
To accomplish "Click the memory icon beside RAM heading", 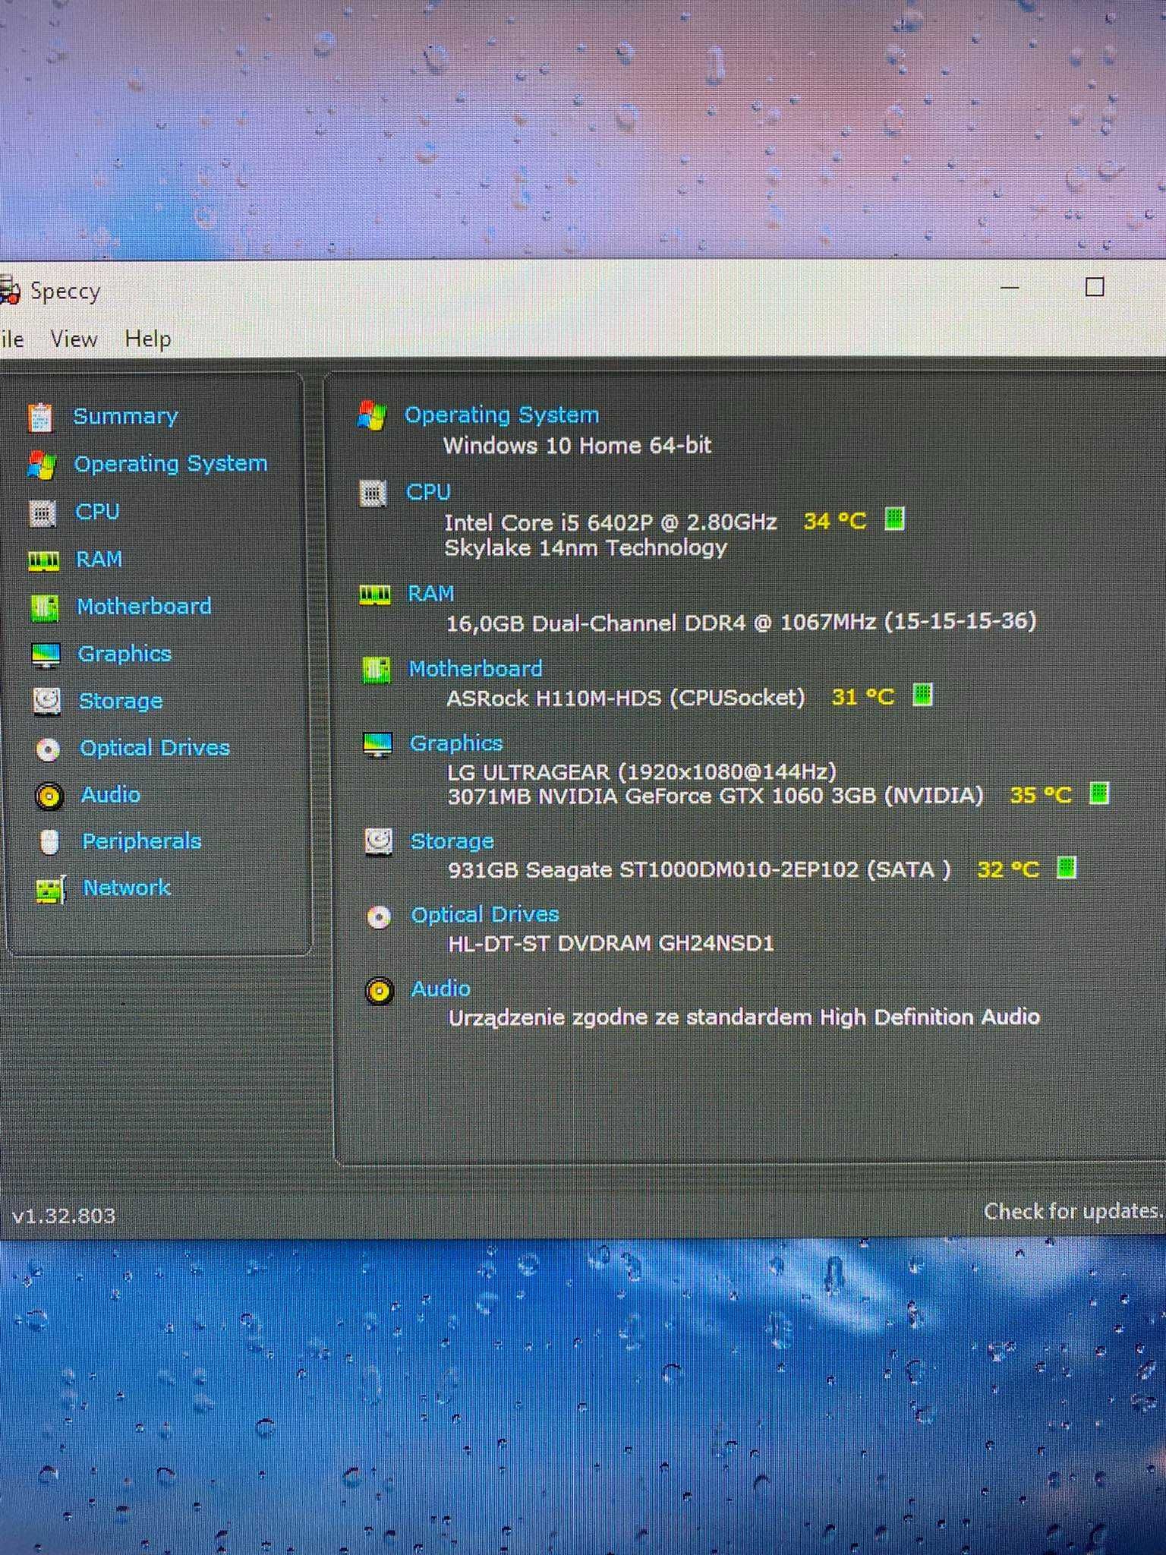I will tap(375, 595).
